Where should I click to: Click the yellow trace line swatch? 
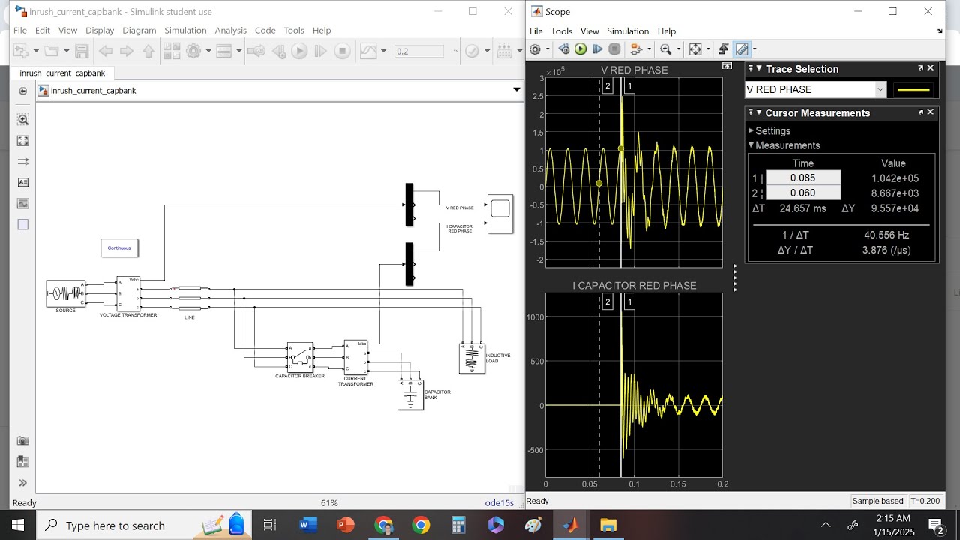[913, 89]
